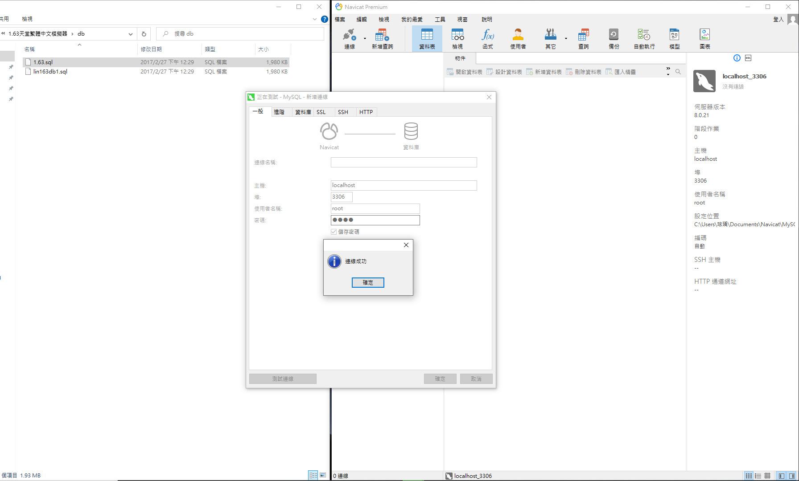The width and height of the screenshot is (799, 481).
Task: Open the Navicat 檢視 menu
Action: click(x=384, y=20)
